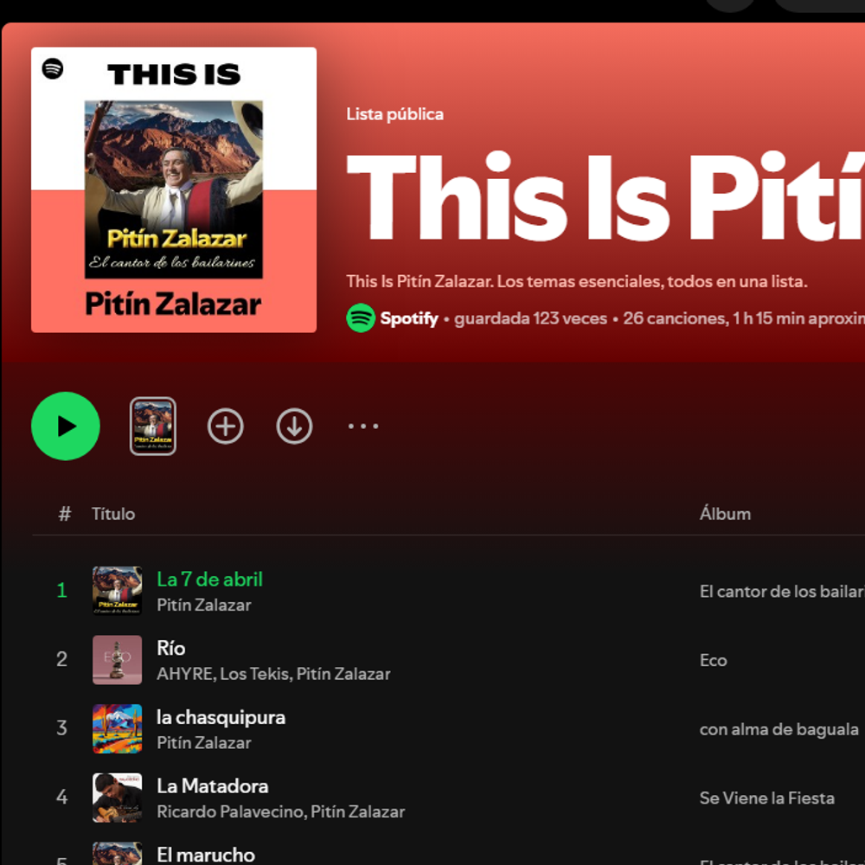
Task: Sort tracks by the Título column header
Action: click(x=113, y=514)
